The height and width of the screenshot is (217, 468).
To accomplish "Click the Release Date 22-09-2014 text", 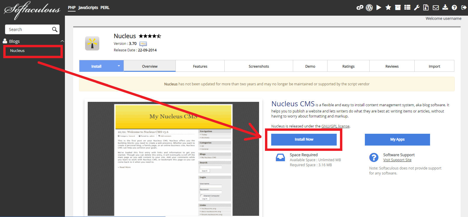I will [135, 50].
